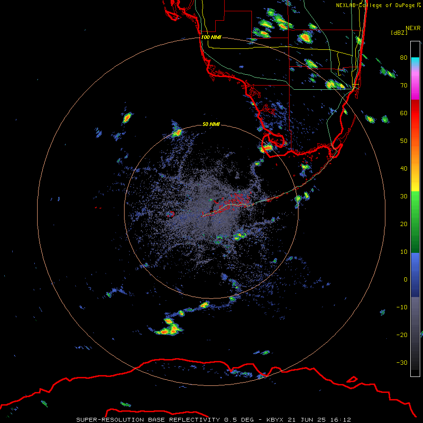This screenshot has width=423, height=423.
Task: Click the -20 value on the dBZ scale
Action: [402, 335]
